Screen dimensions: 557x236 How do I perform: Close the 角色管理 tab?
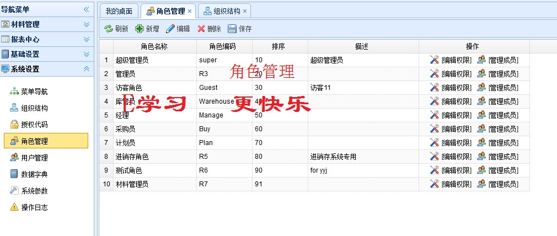pyautogui.click(x=190, y=11)
